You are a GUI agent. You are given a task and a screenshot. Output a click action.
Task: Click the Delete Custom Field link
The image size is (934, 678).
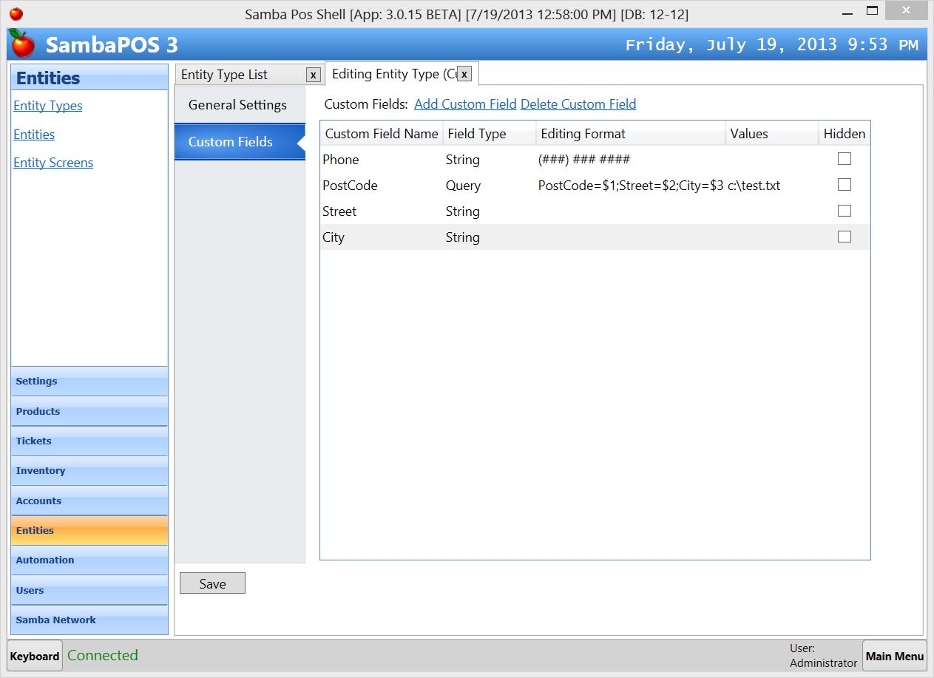coord(578,104)
